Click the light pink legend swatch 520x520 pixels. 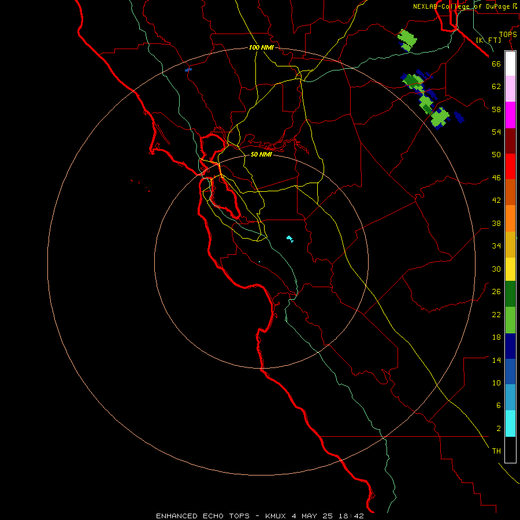tap(510, 88)
